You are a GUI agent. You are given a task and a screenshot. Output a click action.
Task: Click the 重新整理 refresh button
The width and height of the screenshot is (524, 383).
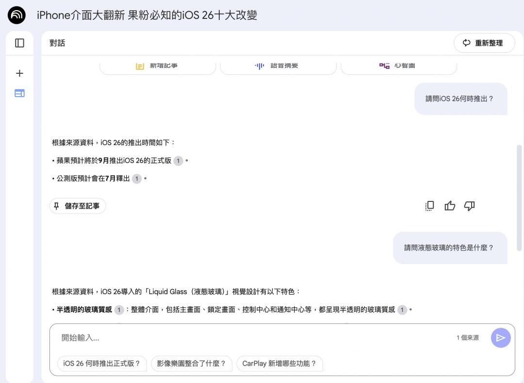(482, 43)
